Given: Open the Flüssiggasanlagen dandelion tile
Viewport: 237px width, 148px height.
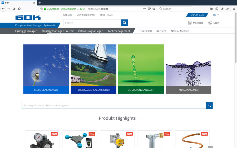Looking at the screenshot, I should click(46, 69).
